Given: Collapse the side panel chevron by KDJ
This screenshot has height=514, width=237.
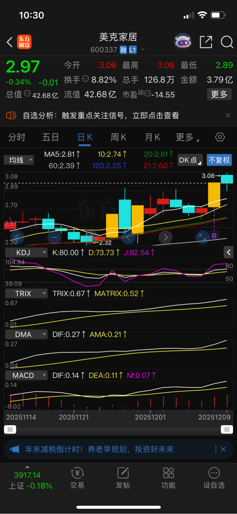Looking at the screenshot, I should click(x=228, y=253).
